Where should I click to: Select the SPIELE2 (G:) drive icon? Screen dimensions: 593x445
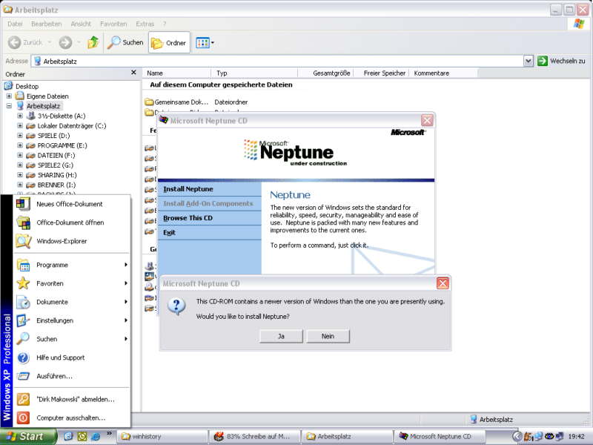pos(30,165)
